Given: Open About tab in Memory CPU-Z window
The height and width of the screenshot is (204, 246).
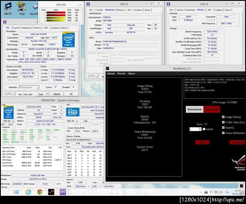Looking at the screenshot, I should click(228, 10).
